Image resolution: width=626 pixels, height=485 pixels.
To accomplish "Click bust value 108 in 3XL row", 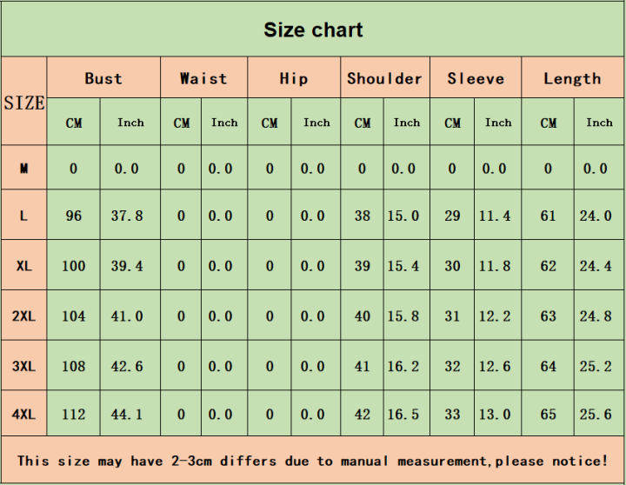I will [x=73, y=366].
